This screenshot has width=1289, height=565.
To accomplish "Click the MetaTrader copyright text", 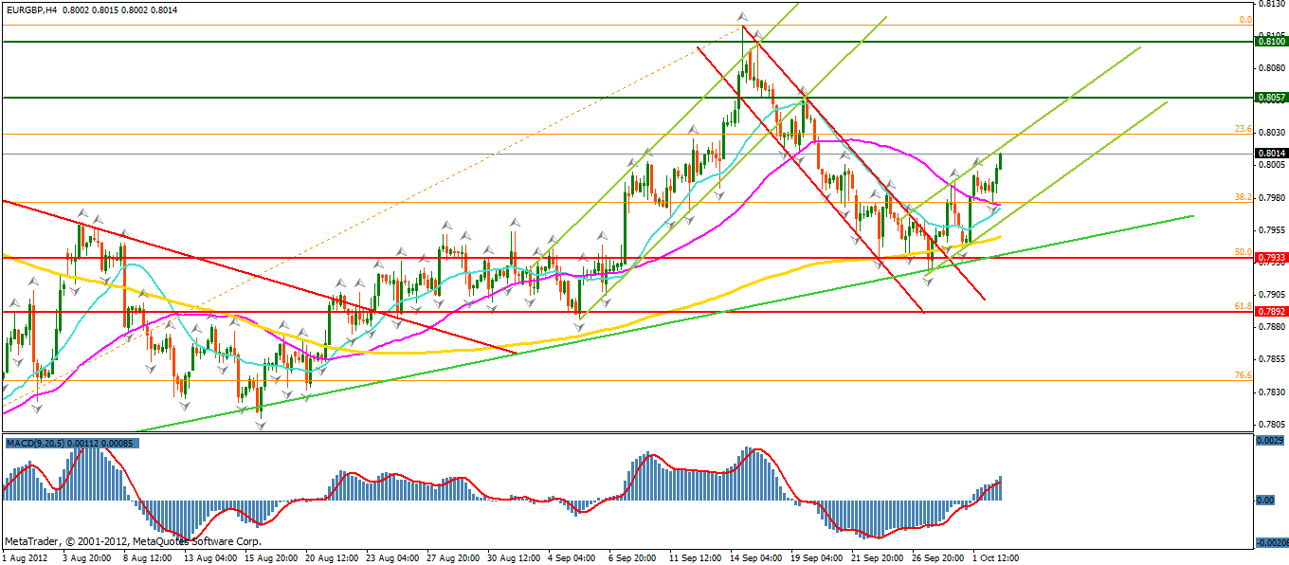I will [132, 541].
